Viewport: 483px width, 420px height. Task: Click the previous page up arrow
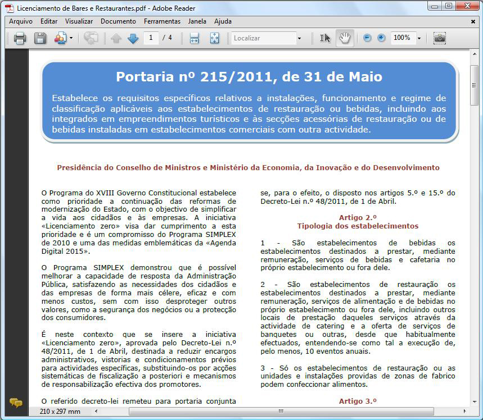116,38
